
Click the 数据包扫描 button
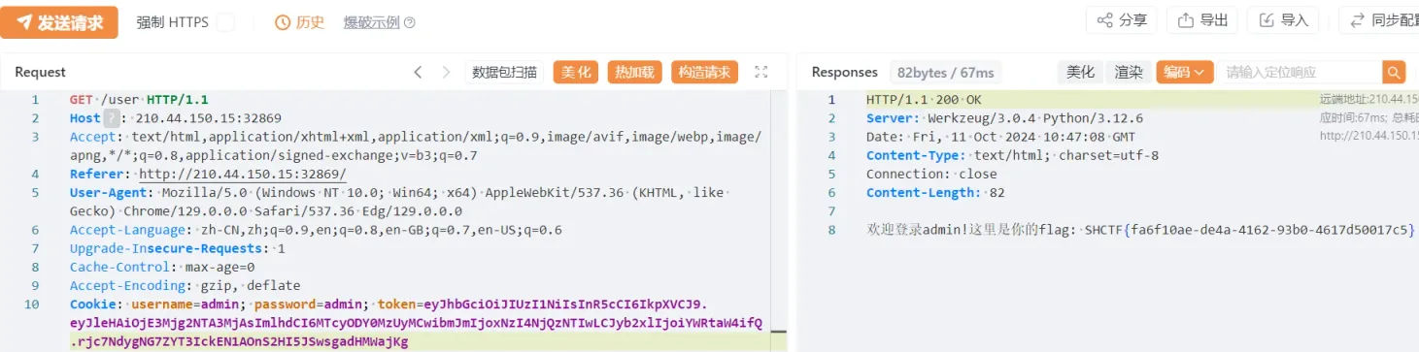click(504, 72)
